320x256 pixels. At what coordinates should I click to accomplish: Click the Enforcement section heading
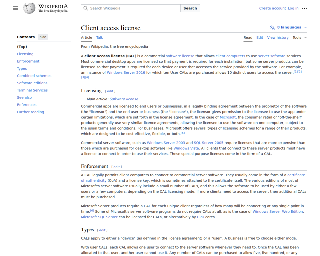[x=94, y=166]
